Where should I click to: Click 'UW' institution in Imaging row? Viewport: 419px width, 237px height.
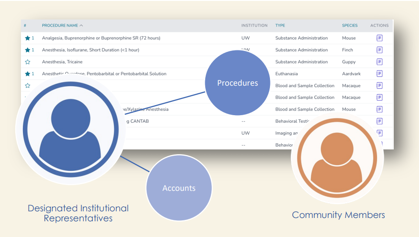(245, 133)
